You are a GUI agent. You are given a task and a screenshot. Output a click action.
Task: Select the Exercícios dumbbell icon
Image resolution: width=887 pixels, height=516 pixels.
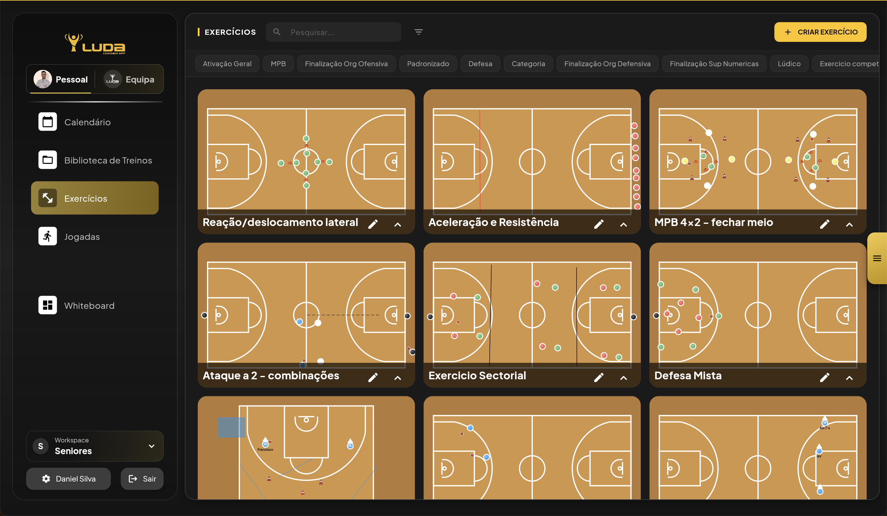point(48,198)
